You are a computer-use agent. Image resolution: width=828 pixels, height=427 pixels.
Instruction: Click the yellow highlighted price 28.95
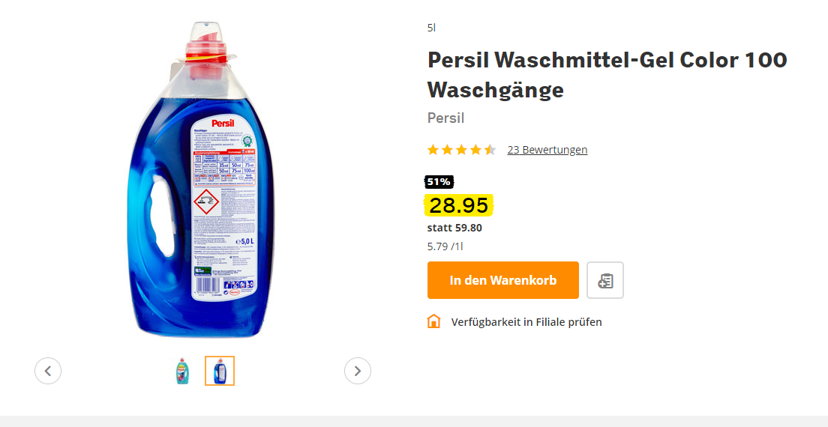click(458, 205)
